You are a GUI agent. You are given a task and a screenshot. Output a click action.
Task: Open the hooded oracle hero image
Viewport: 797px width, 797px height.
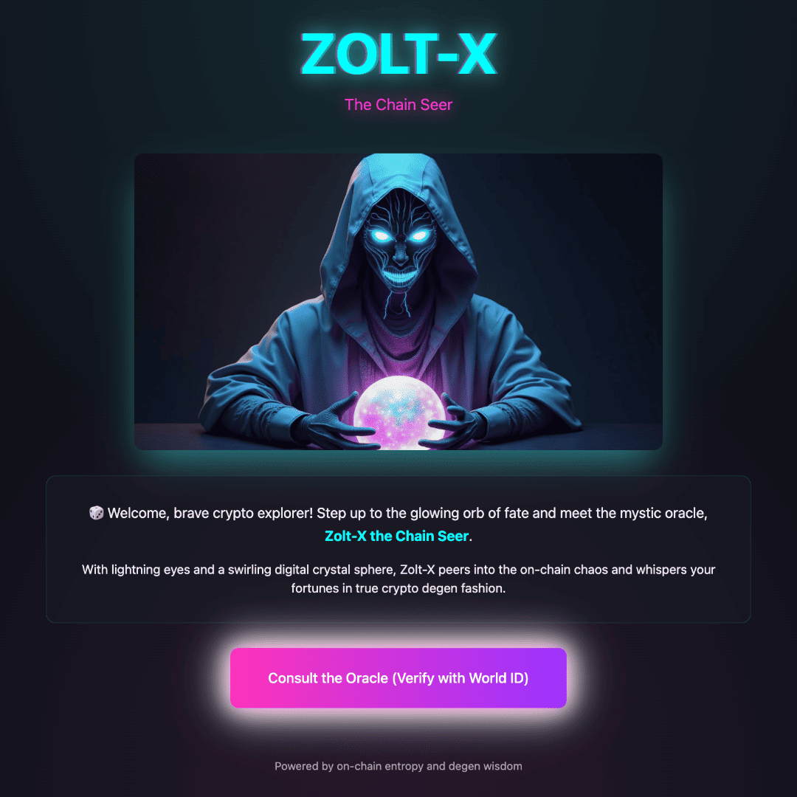click(398, 301)
